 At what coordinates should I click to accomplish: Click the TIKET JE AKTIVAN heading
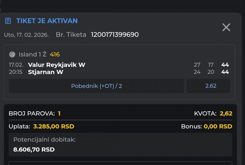tap(47, 21)
